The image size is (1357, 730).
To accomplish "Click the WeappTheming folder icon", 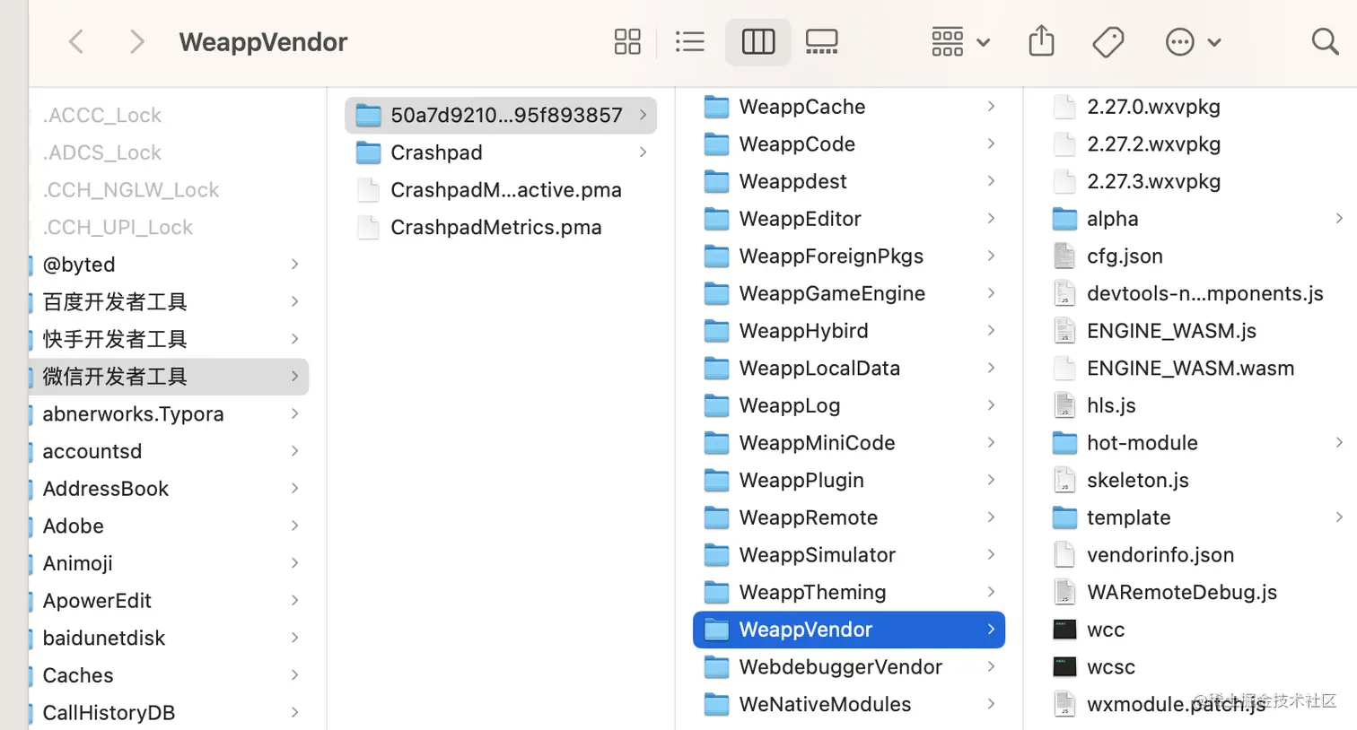I will tap(716, 592).
